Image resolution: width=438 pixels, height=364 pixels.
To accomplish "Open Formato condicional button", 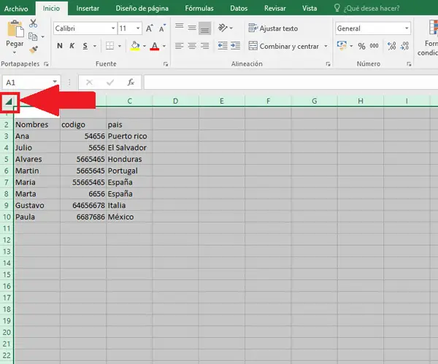I will (429, 38).
